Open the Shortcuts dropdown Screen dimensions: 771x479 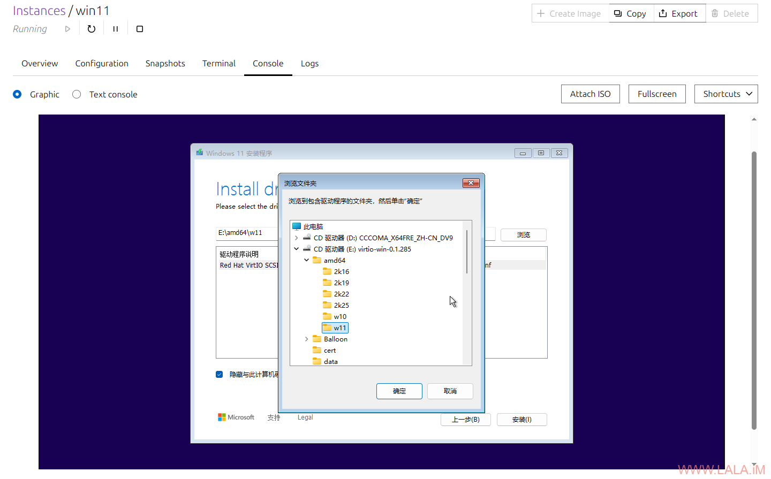pyautogui.click(x=725, y=94)
